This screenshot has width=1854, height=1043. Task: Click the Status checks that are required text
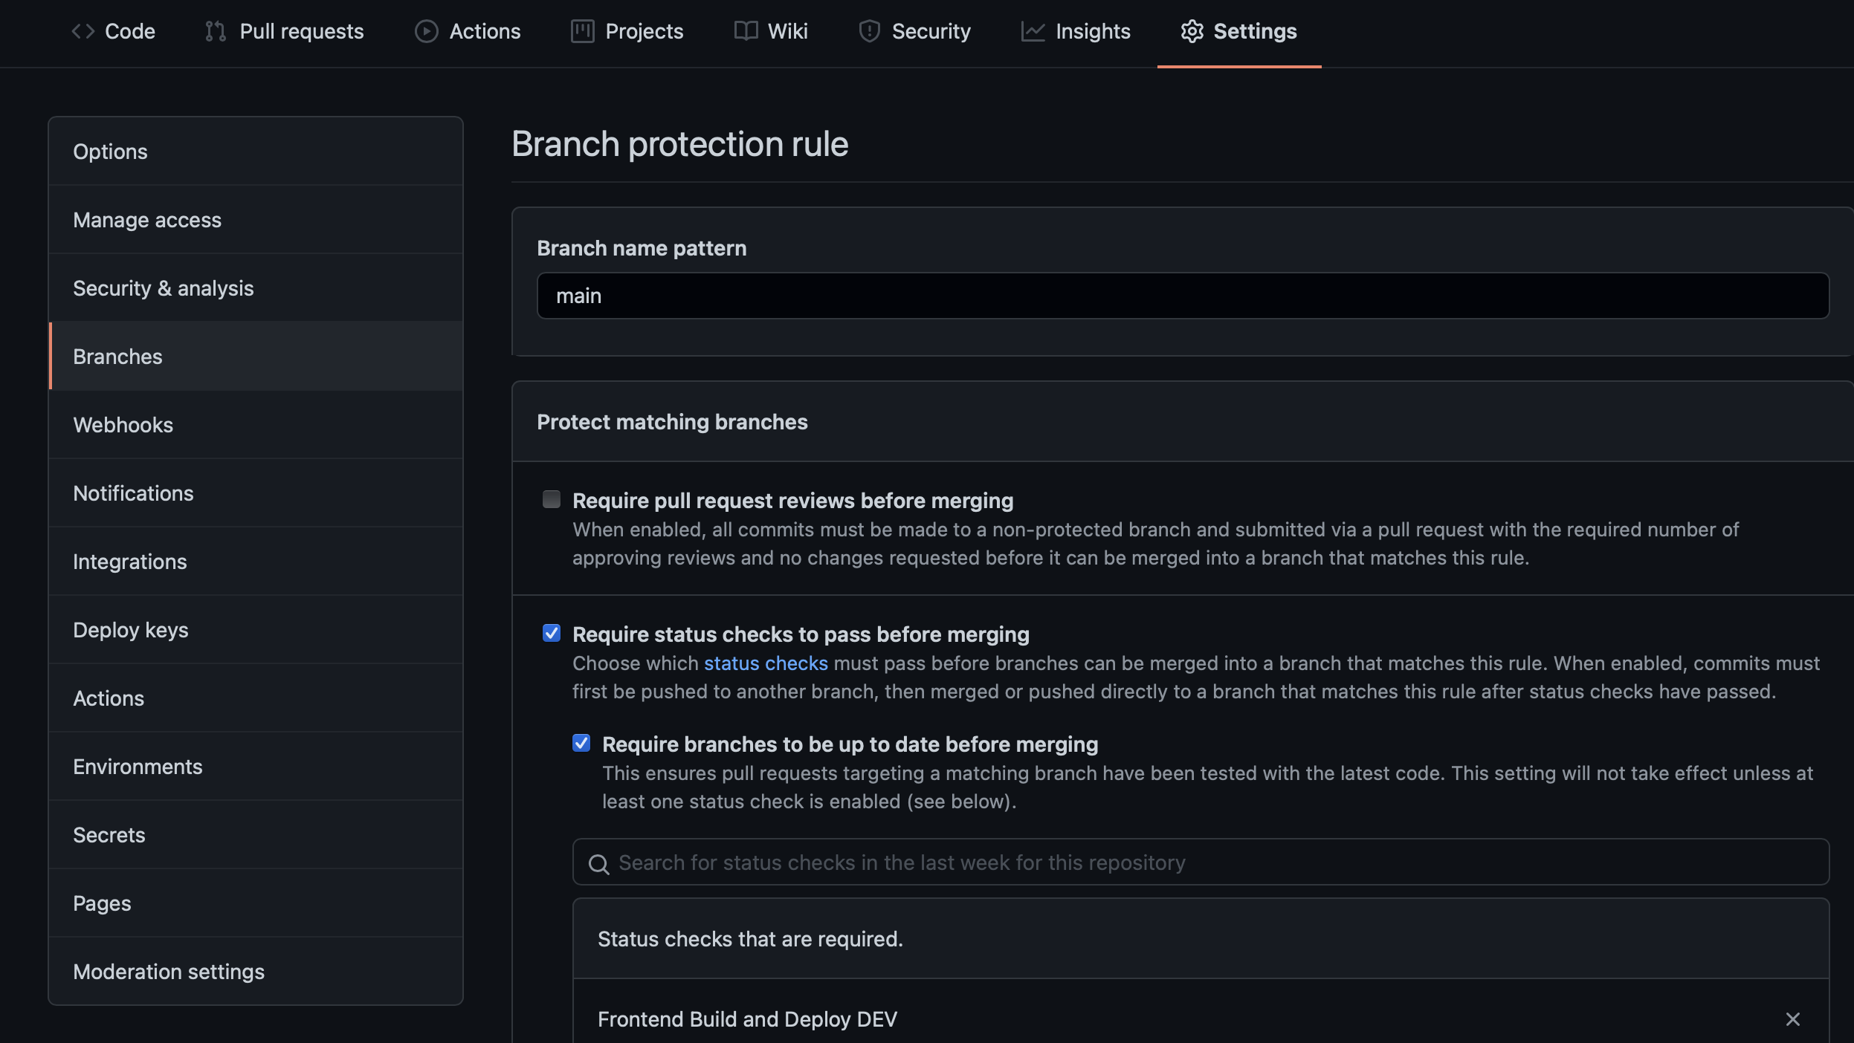750,939
